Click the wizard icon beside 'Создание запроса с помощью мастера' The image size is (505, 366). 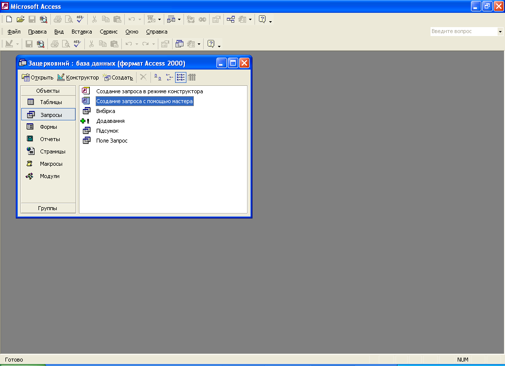(x=86, y=101)
